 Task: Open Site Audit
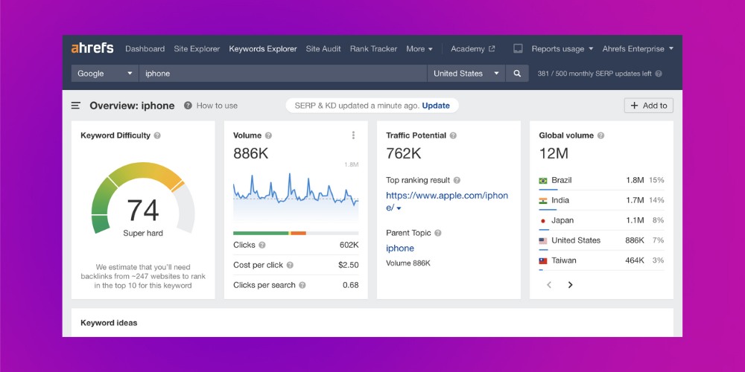(x=323, y=48)
